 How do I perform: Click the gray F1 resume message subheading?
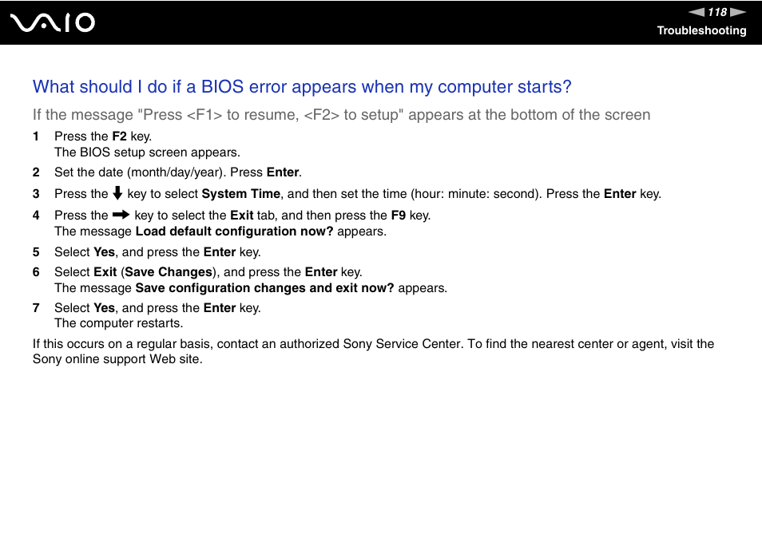click(341, 115)
